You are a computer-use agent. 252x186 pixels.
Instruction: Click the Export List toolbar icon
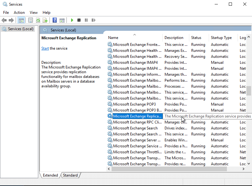(x=45, y=20)
